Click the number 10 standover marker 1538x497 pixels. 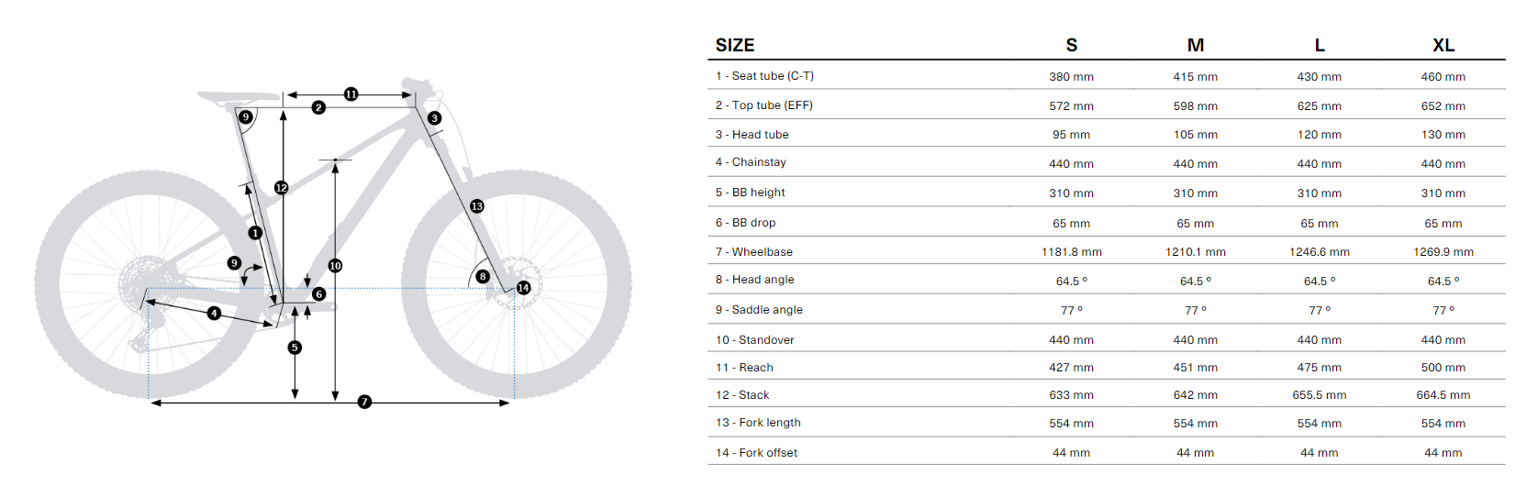tap(335, 266)
